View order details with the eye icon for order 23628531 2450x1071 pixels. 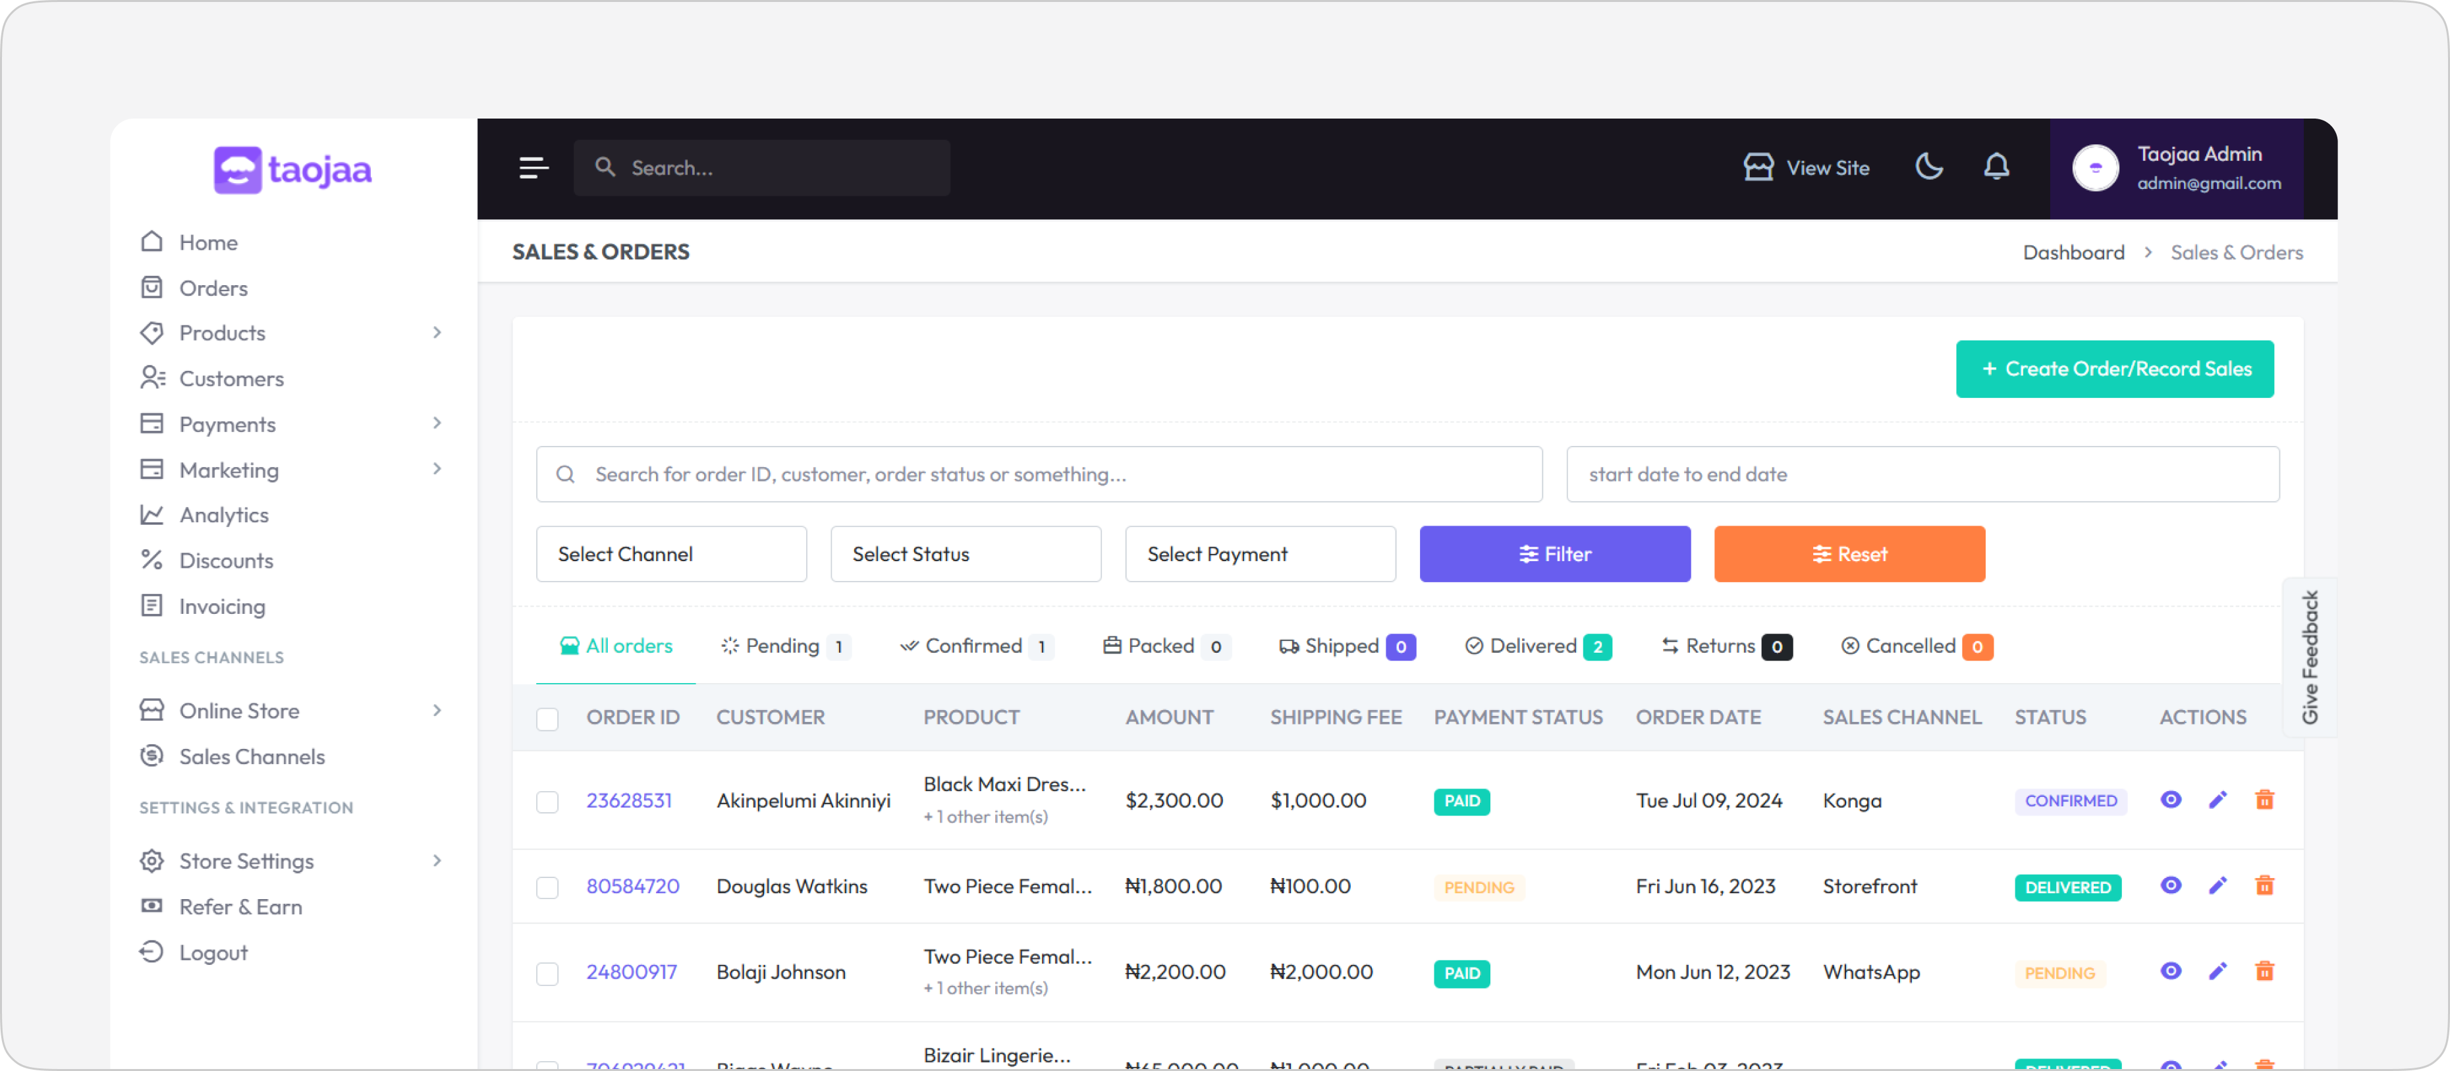2170,800
